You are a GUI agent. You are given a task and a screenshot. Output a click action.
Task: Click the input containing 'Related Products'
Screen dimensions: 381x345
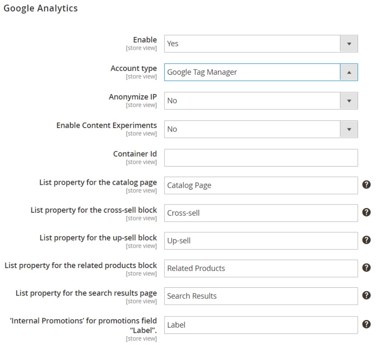[260, 268]
